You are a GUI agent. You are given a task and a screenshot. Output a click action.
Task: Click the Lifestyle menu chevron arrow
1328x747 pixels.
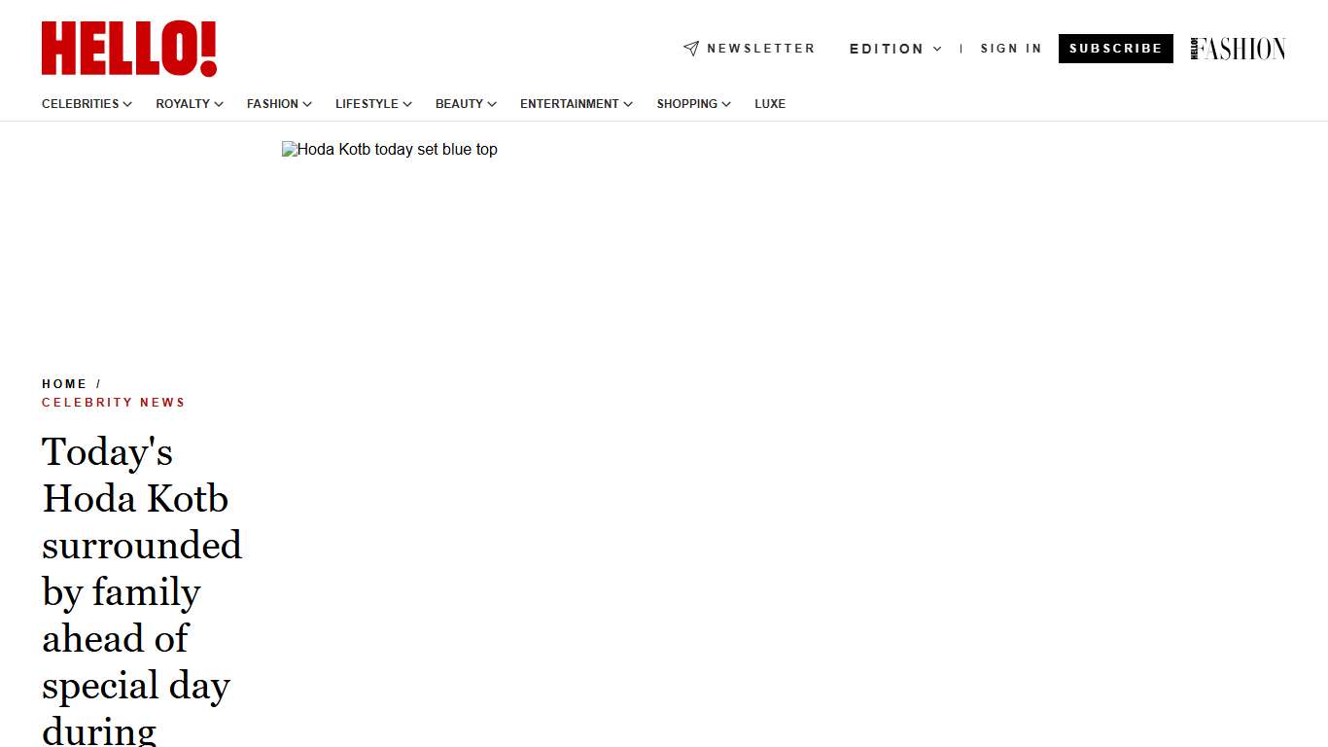coord(407,104)
